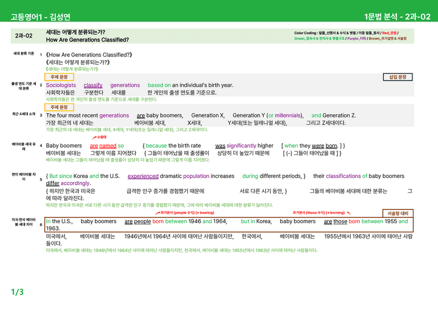
Task: Click the Korean title '세대는 어떻게 분류되는가?' in the title bar
Action: (76, 32)
